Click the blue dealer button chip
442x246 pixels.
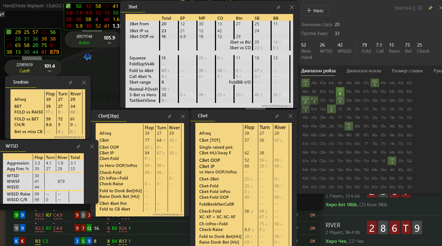pos(88,57)
